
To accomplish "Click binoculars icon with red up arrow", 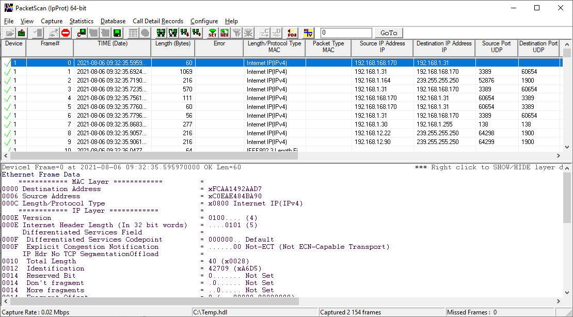I will tap(197, 33).
